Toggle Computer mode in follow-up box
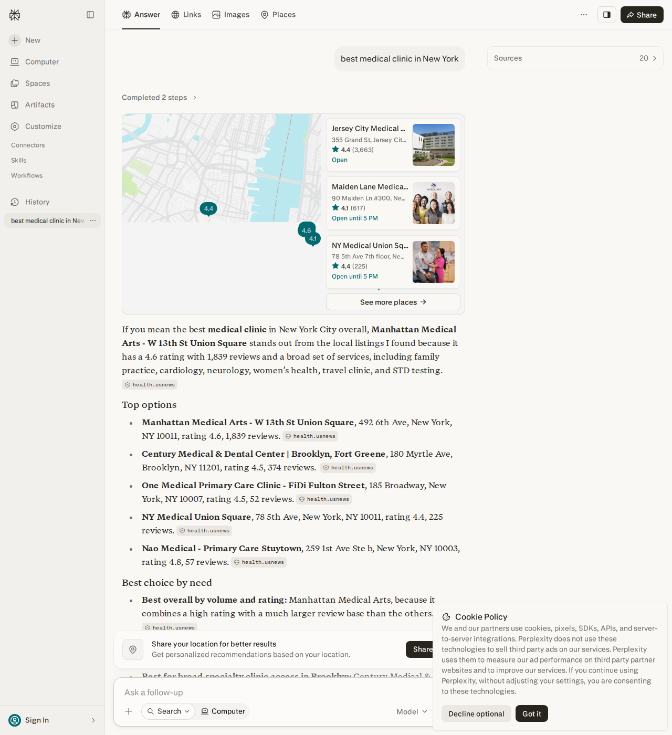 tap(223, 711)
